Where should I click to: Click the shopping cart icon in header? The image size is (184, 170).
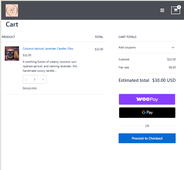(x=175, y=10)
